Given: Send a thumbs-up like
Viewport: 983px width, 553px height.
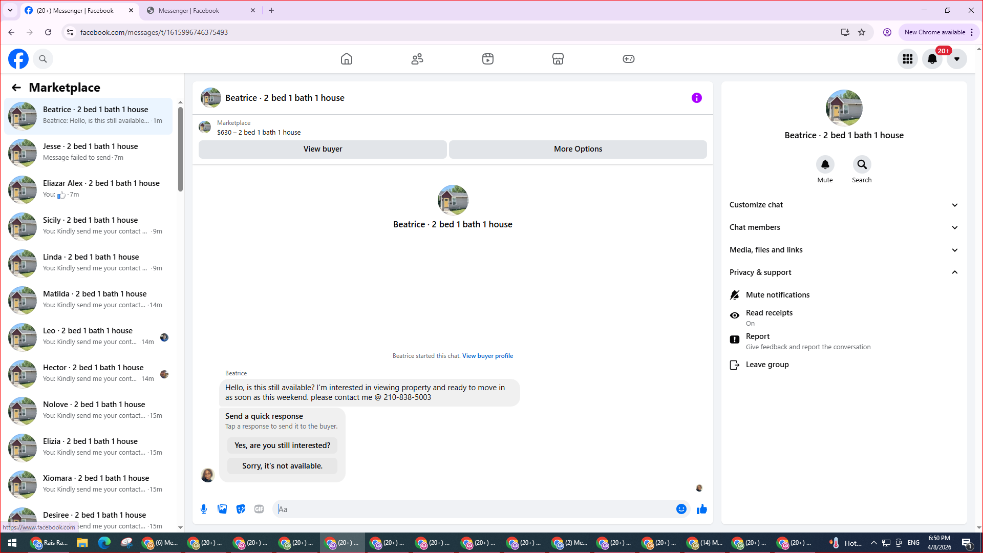Looking at the screenshot, I should click(x=701, y=509).
